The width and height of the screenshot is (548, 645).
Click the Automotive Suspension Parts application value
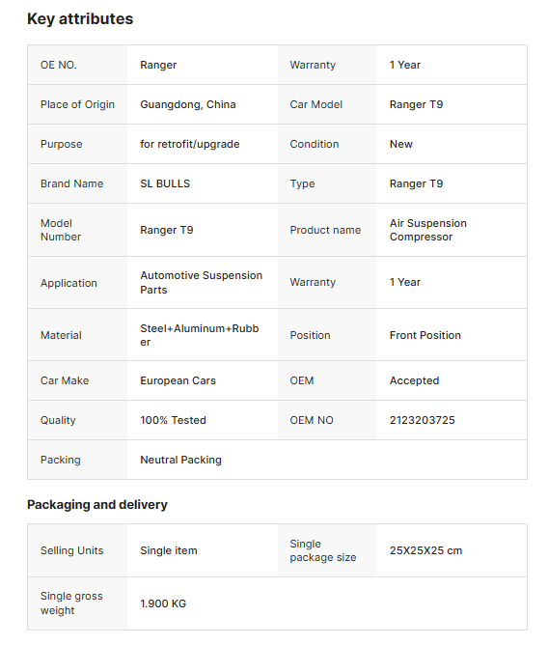point(201,283)
